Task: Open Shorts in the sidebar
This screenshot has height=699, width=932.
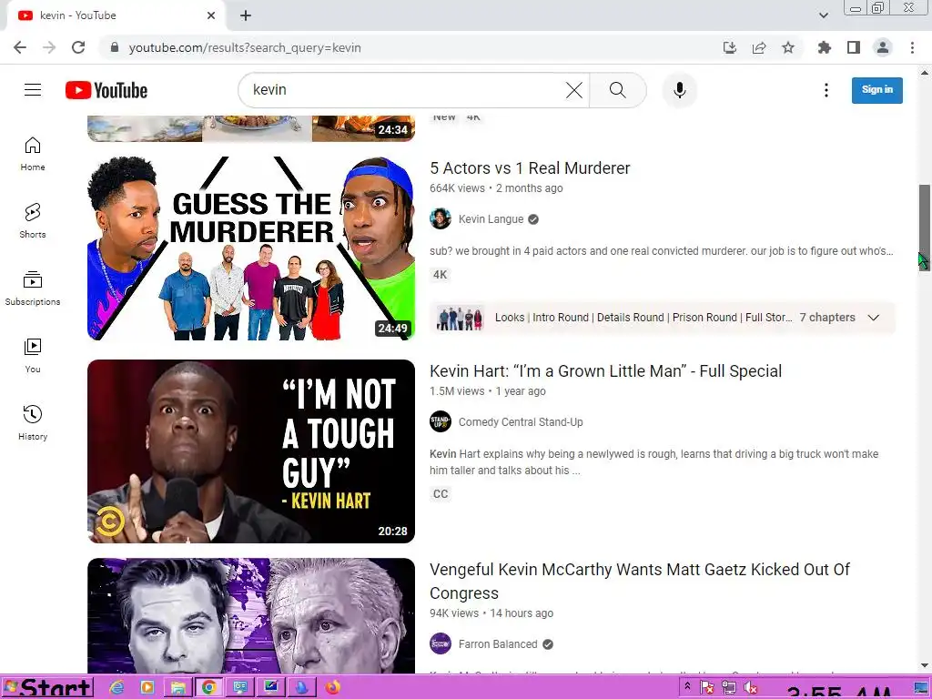Action: click(33, 221)
